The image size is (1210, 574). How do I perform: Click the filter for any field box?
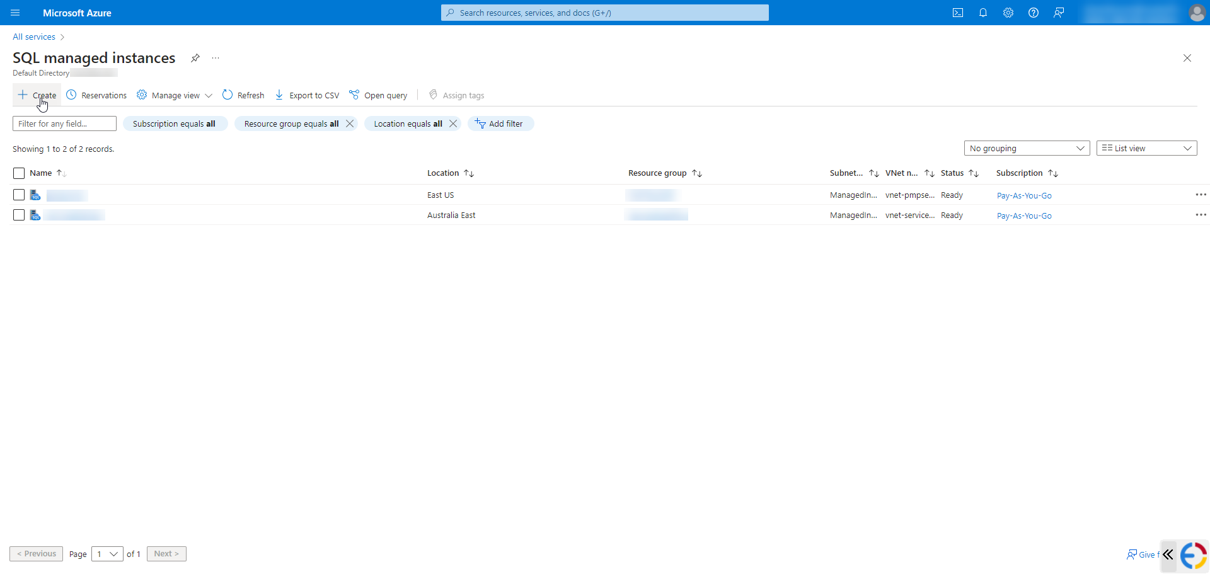click(x=64, y=123)
